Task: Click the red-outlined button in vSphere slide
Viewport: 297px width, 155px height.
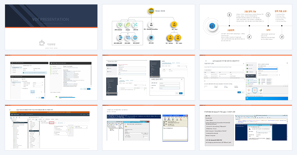Action: point(52,123)
